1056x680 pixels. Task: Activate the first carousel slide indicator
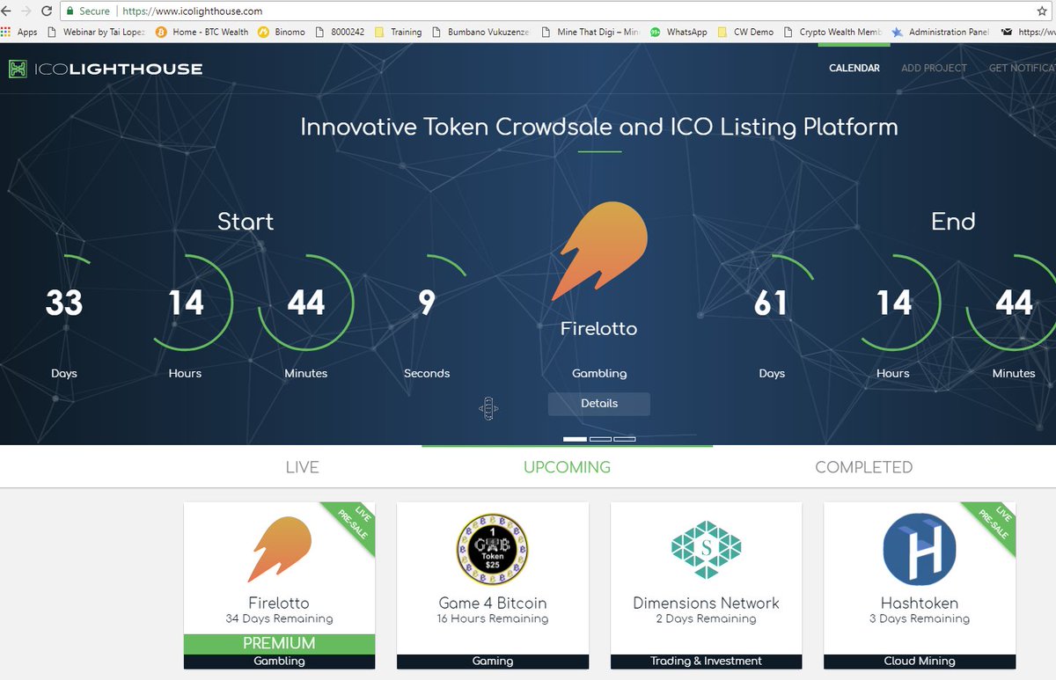click(576, 438)
